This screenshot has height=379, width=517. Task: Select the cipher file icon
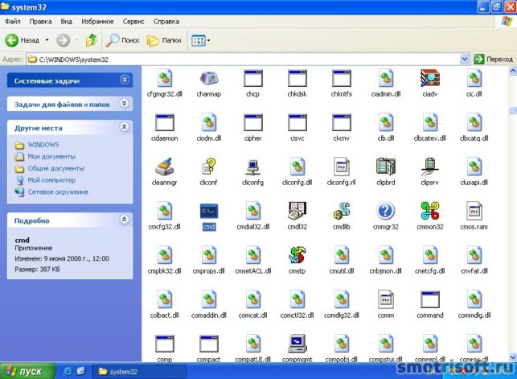point(253,122)
